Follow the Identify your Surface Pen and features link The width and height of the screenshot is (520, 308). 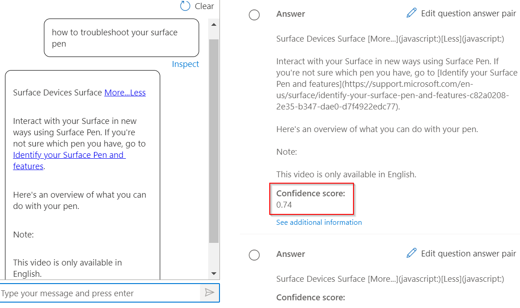click(69, 161)
